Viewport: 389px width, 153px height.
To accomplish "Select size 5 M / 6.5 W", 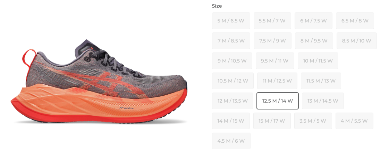I will (231, 21).
